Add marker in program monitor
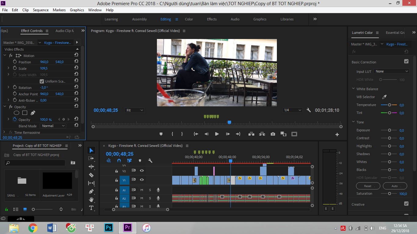Screen dimensions: 417x234 161,134
